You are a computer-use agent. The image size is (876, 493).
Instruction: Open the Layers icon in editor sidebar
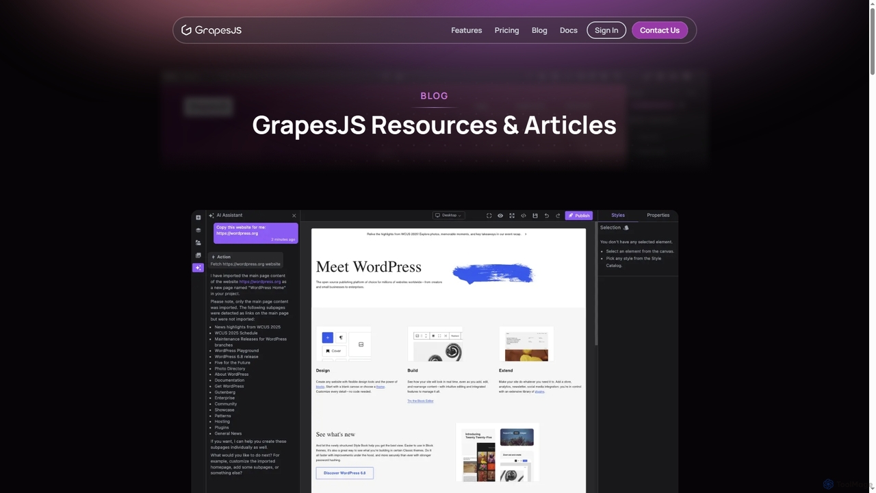198,230
